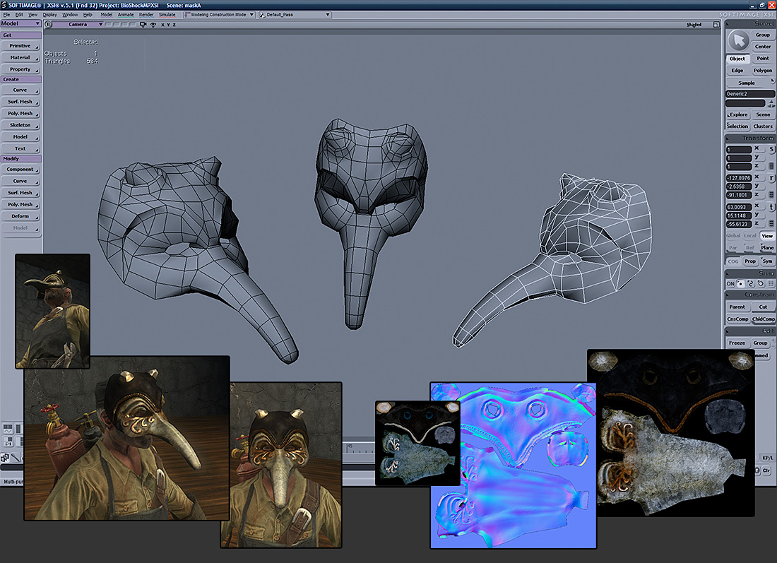The width and height of the screenshot is (777, 563).
Task: Open the Window menu
Action: 70,15
